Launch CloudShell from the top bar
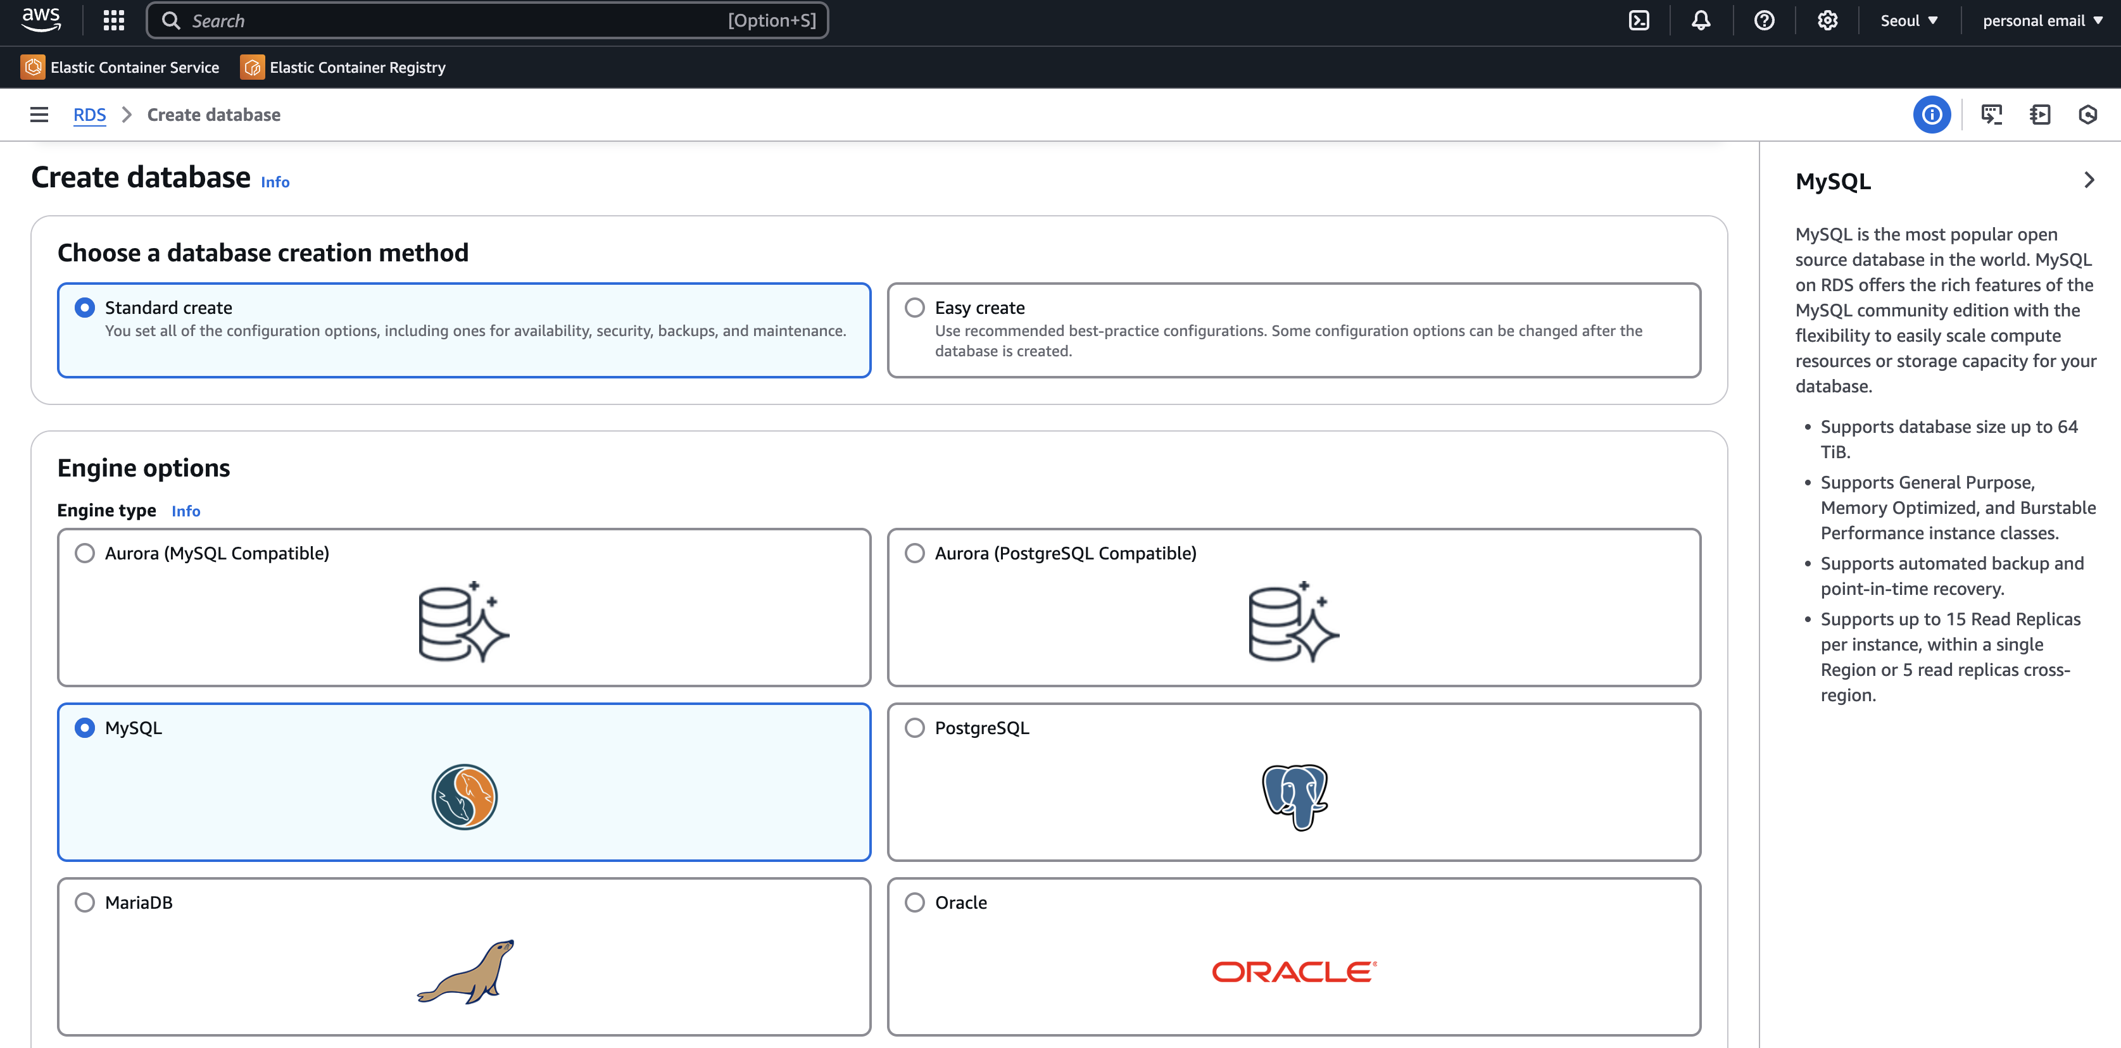Image resolution: width=2121 pixels, height=1048 pixels. [x=1639, y=21]
